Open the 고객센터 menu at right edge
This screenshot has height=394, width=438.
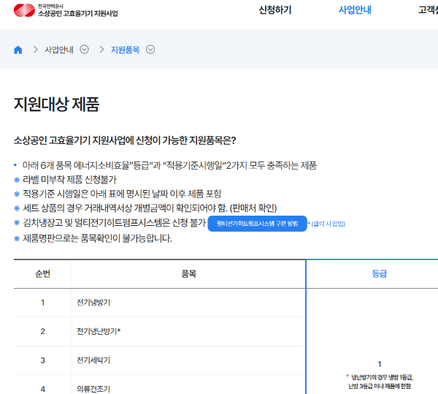(428, 10)
